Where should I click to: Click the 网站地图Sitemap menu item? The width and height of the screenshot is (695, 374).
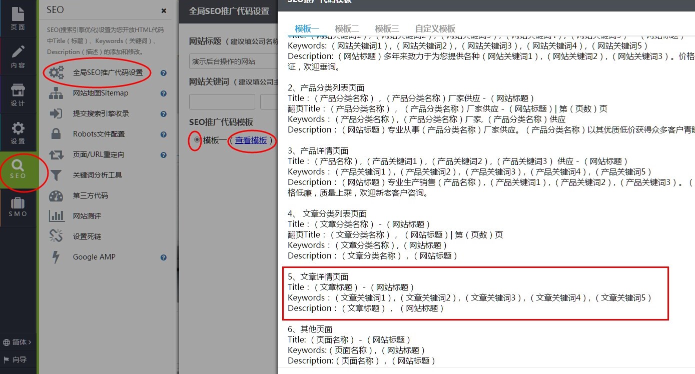coord(100,93)
